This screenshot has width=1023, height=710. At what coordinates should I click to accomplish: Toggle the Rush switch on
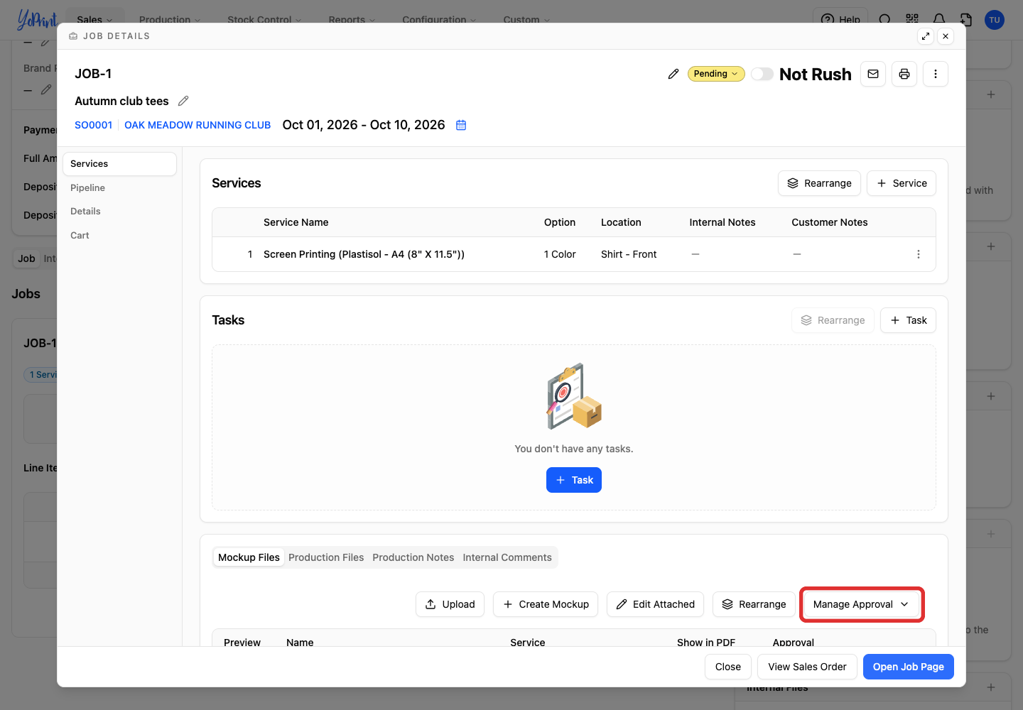tap(762, 74)
